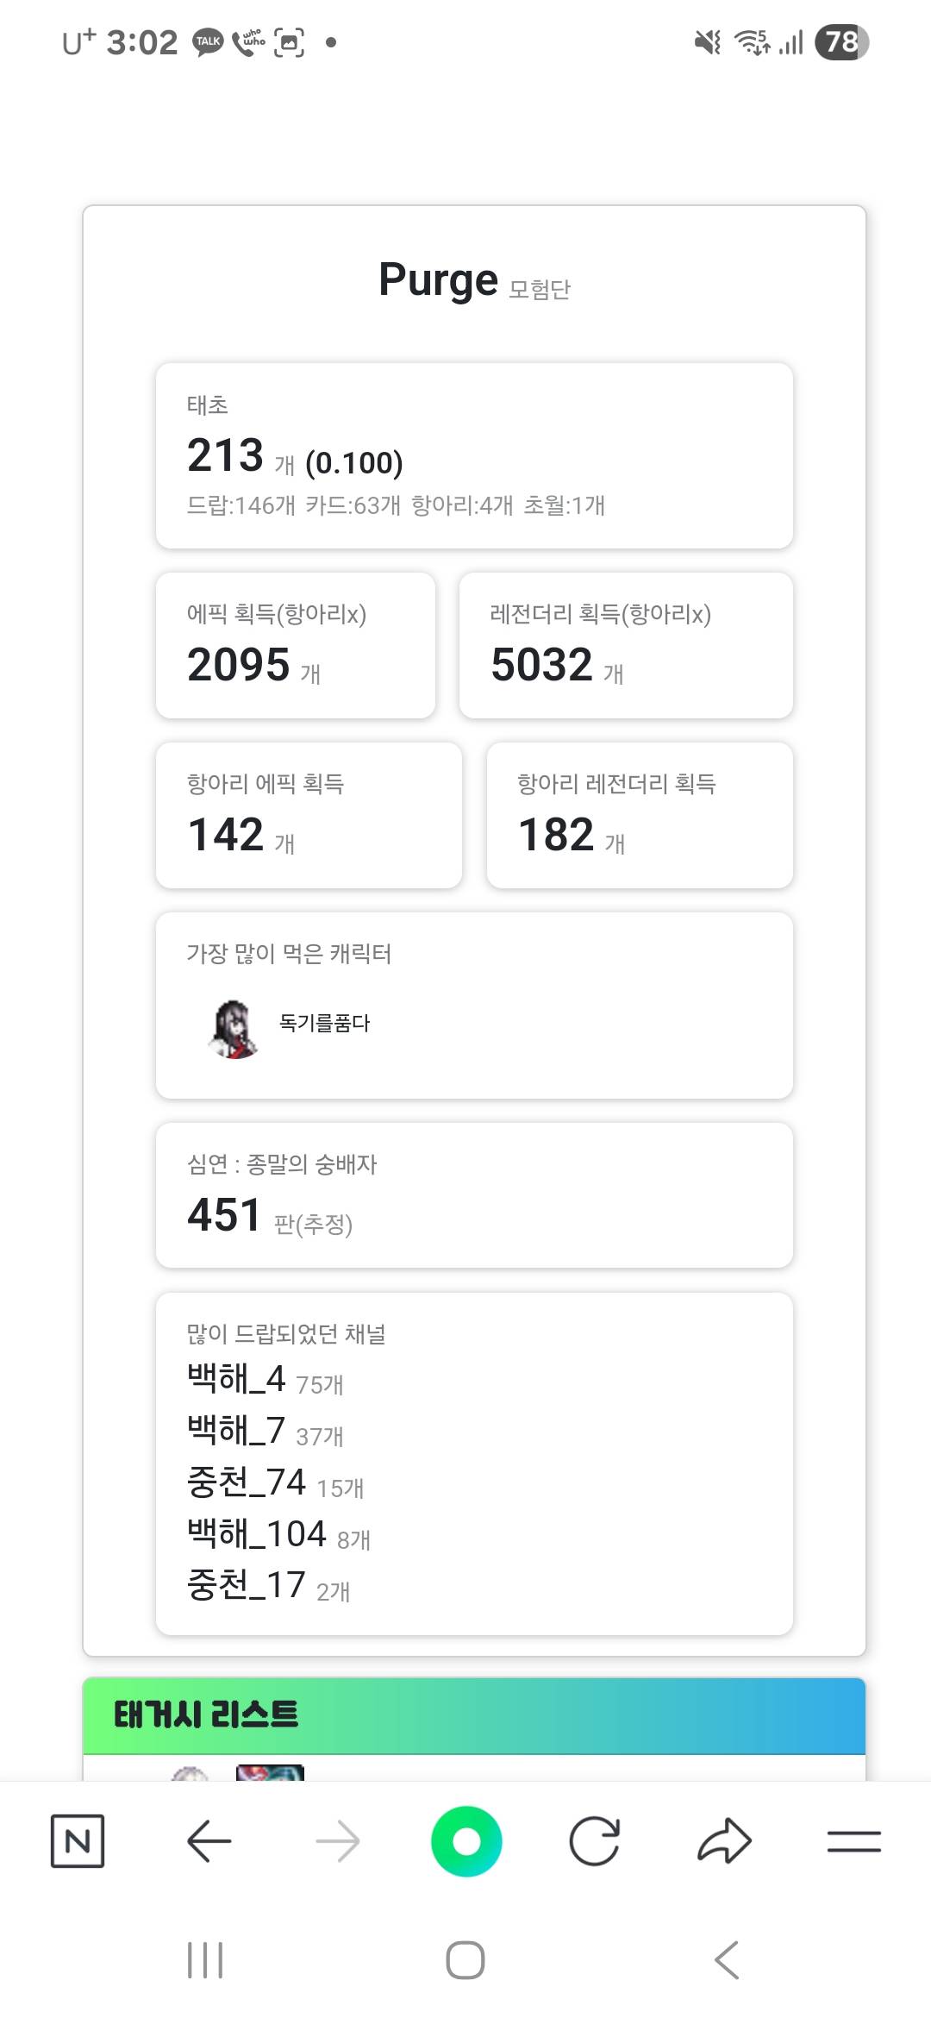The image size is (931, 2018).
Task: Tap the 태거시 리스트 header
Action: [x=207, y=1714]
